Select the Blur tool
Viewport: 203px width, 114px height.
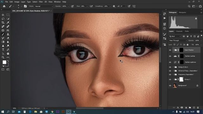coord(8,42)
